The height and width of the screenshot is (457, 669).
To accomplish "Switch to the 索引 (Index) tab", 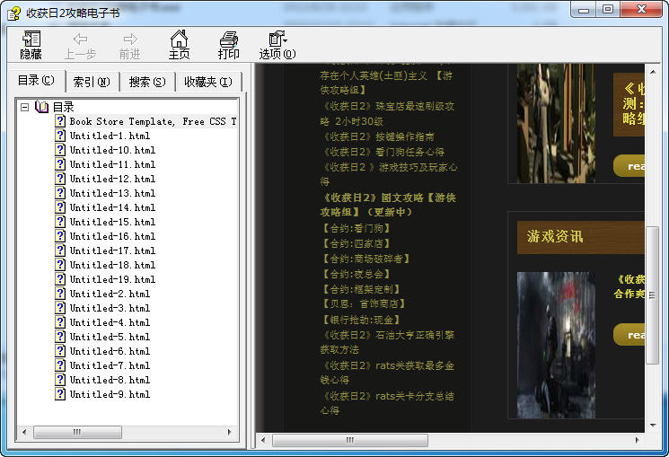I will 92,82.
